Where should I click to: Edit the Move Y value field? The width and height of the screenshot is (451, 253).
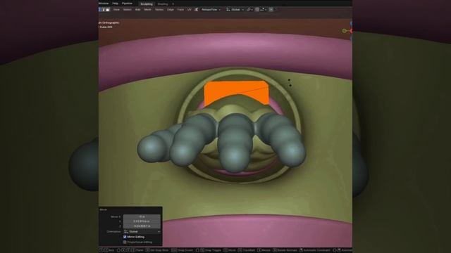pos(142,221)
